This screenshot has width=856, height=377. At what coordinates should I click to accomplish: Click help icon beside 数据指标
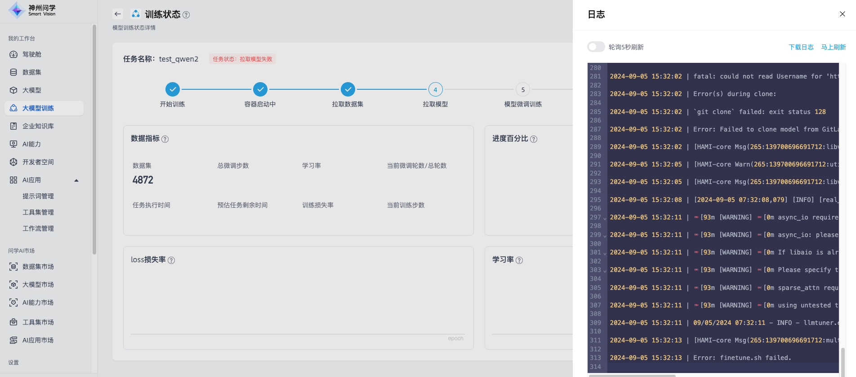tap(165, 139)
